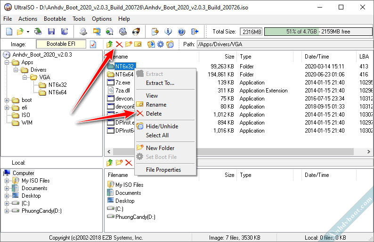Create a new ISO image with New icon
Image resolution: width=374 pixels, height=242 pixels.
[x=9, y=32]
